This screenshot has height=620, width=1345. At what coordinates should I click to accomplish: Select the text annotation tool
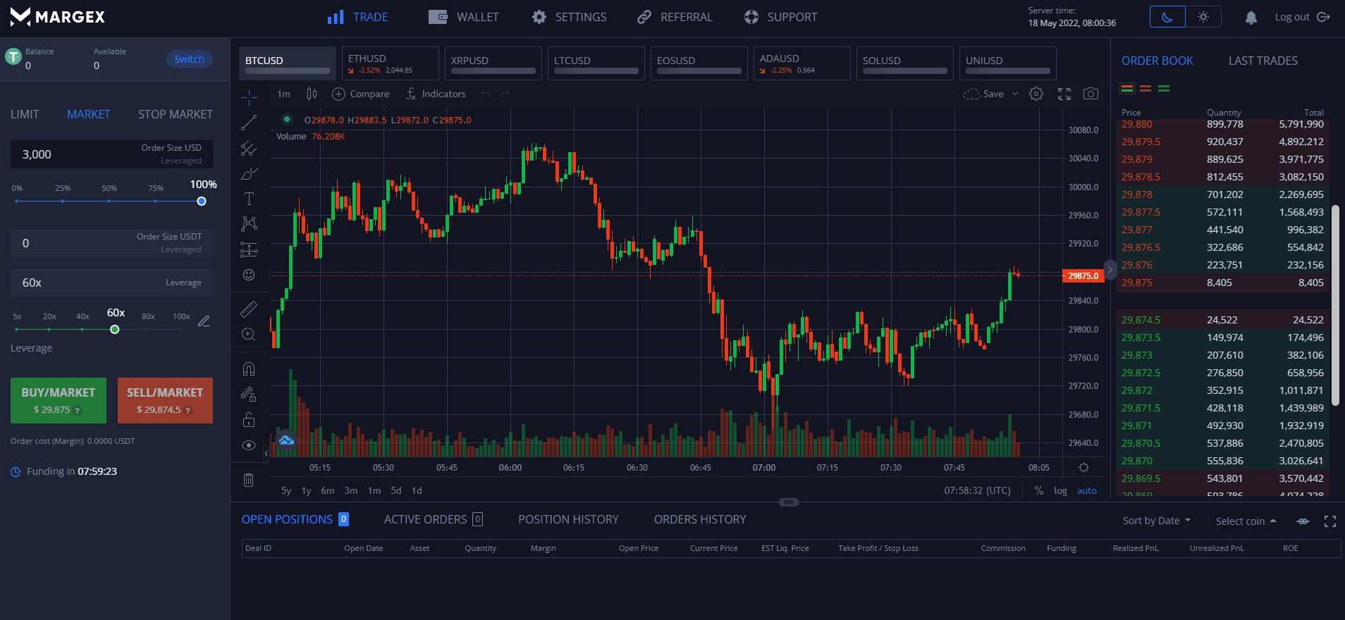click(x=249, y=199)
